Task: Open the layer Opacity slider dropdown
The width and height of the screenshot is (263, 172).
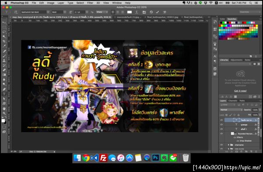Action: (260, 110)
